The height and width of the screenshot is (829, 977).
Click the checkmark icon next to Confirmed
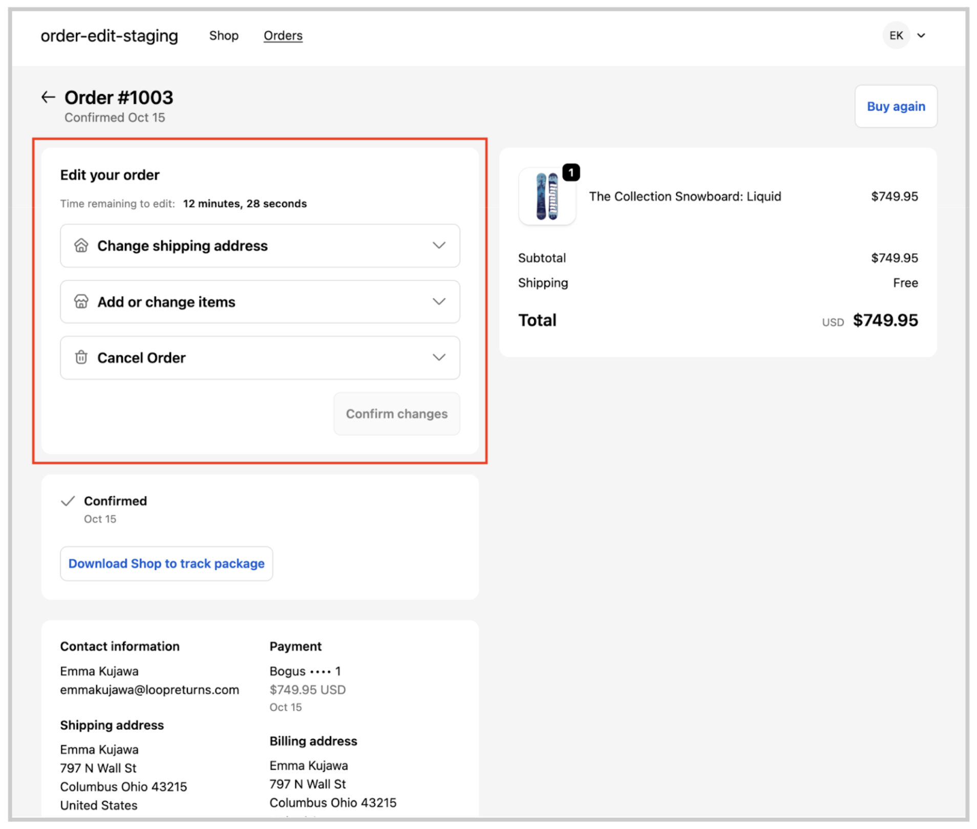click(68, 501)
